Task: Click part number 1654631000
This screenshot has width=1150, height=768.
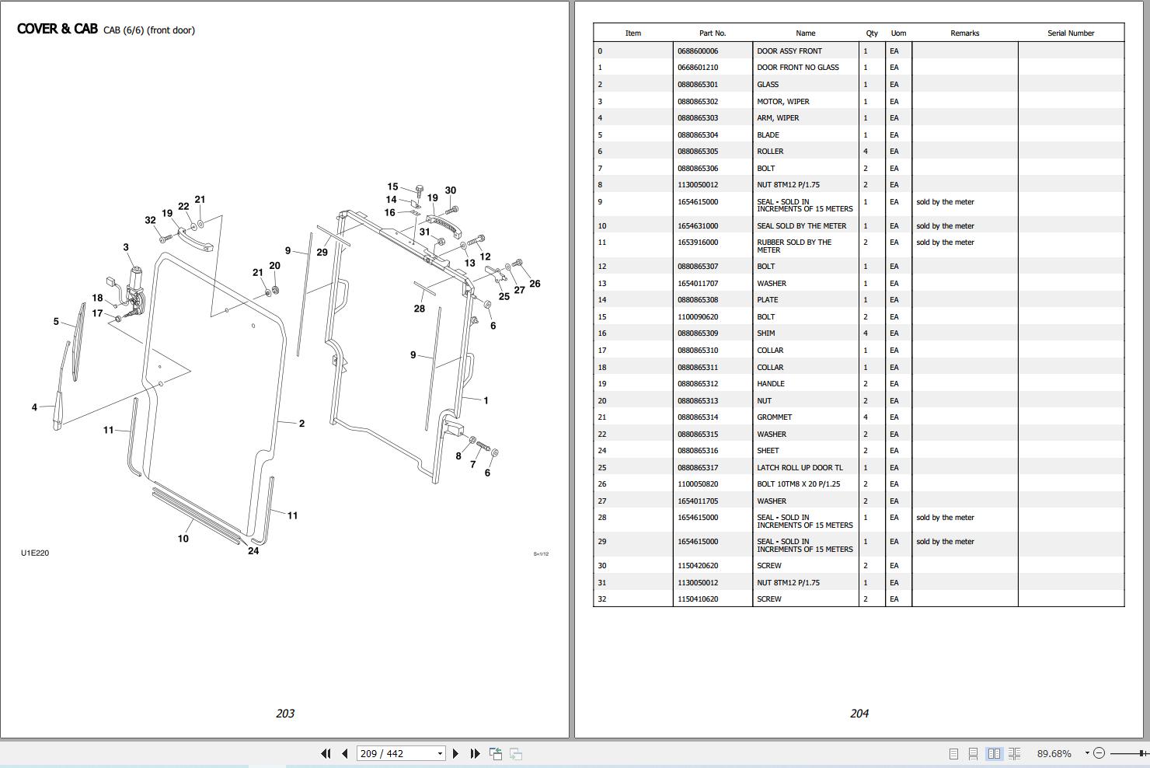Action: pos(698,226)
